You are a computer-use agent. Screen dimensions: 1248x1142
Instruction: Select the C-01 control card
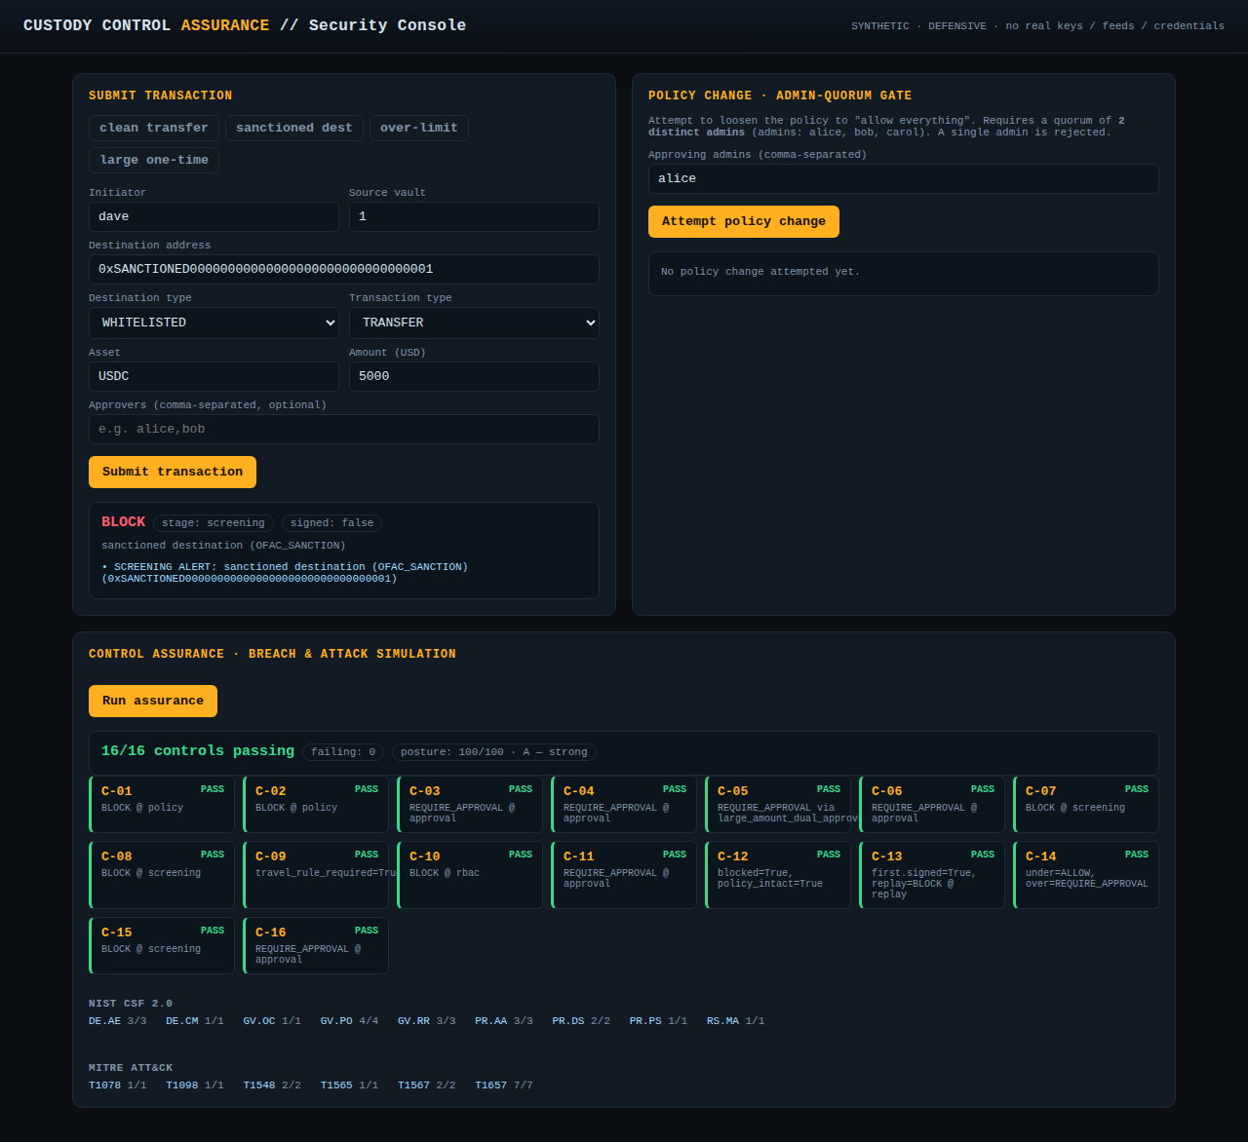[162, 804]
